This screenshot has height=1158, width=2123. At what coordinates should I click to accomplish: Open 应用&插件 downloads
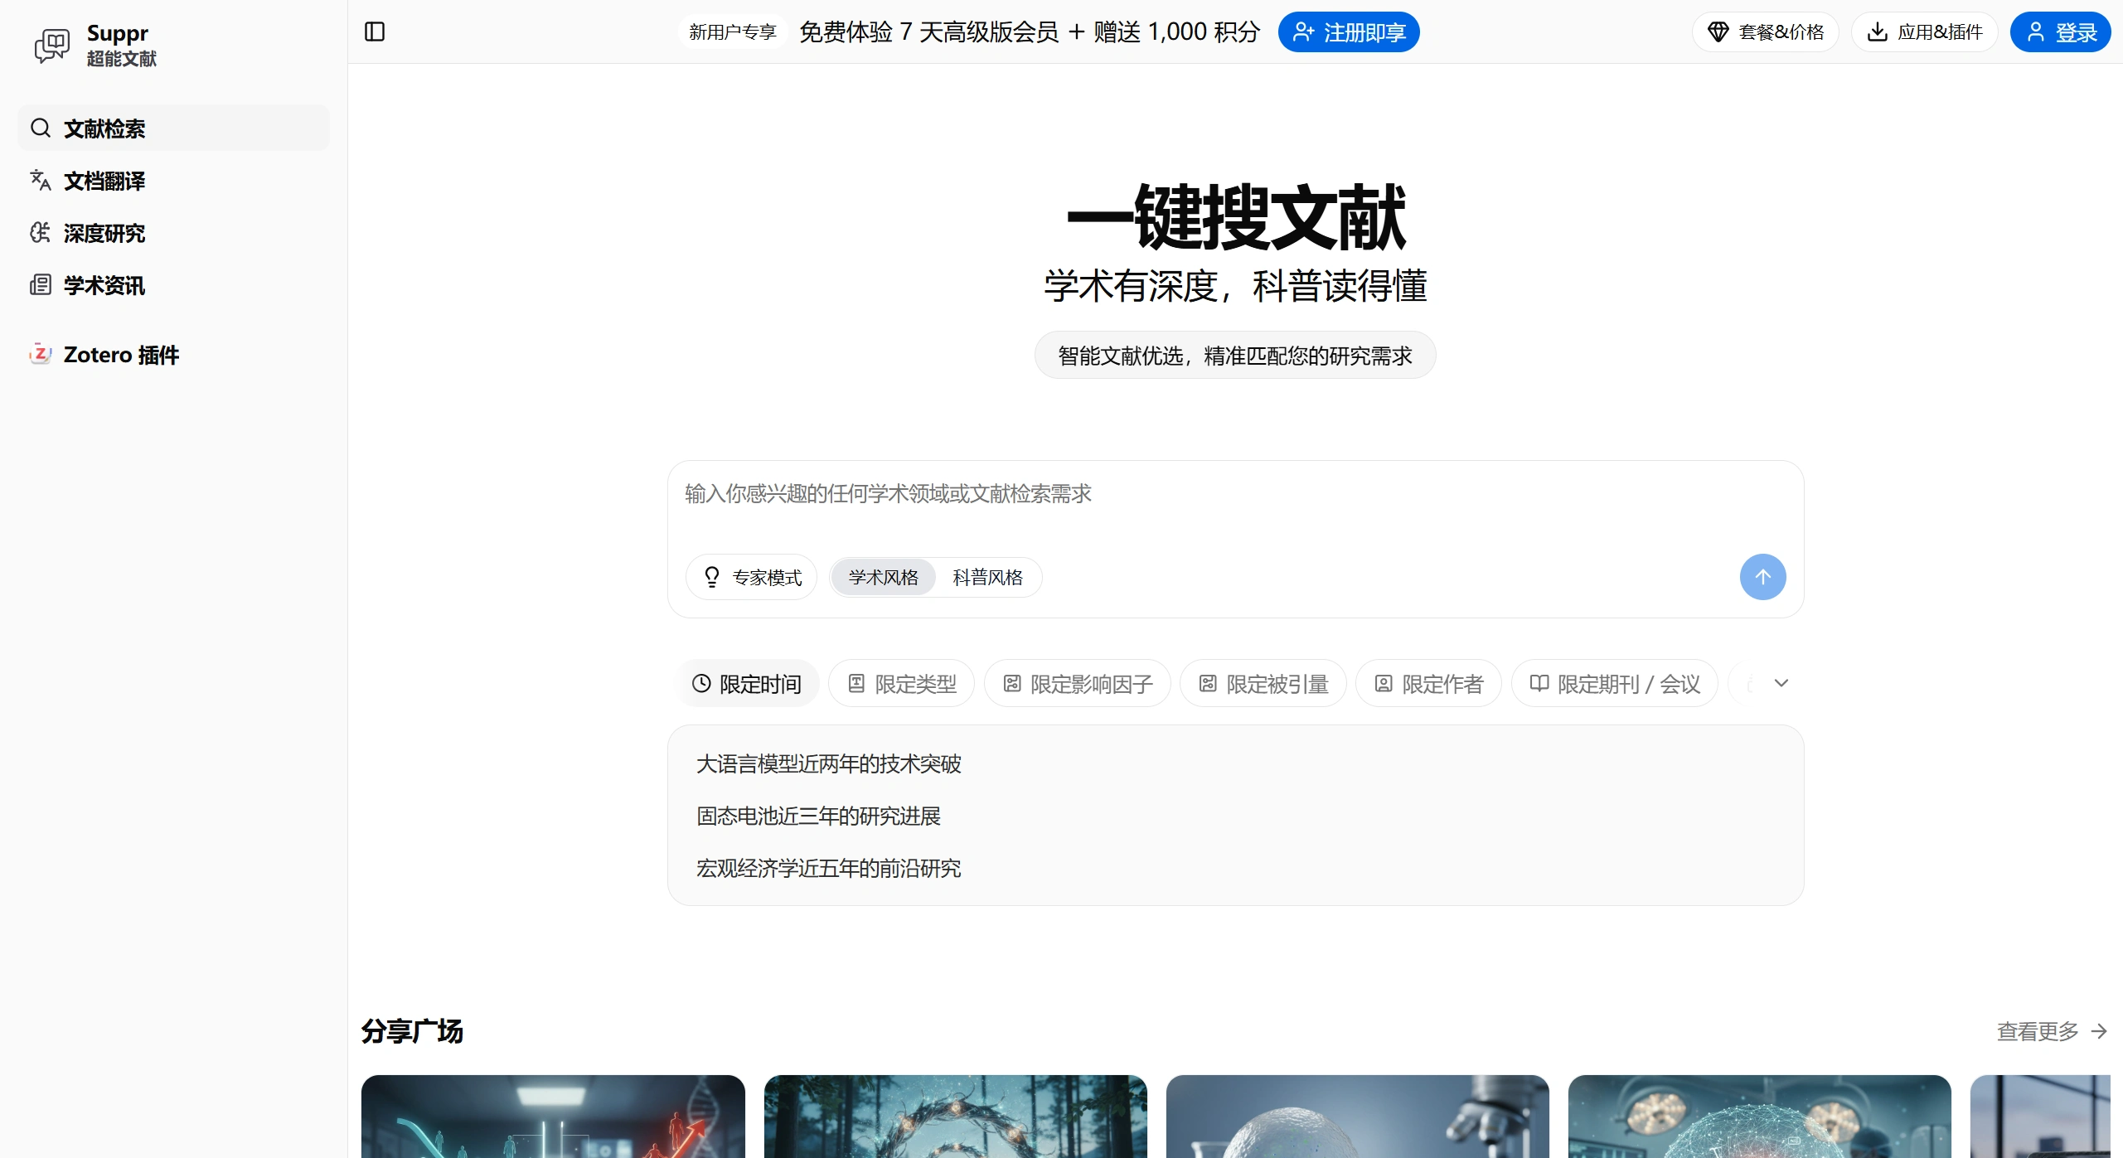1925,31
